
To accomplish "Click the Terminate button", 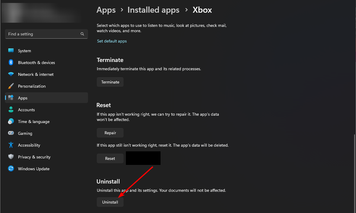I will pyautogui.click(x=110, y=82).
